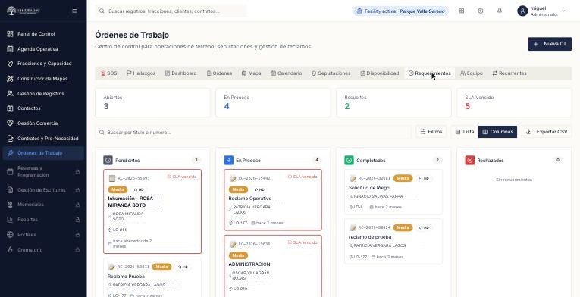Switch to the SOS tab
580x297 pixels.
tap(108, 73)
